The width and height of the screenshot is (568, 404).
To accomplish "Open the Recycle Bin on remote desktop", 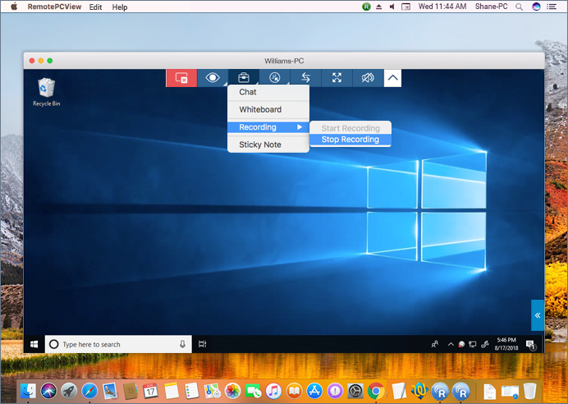I will tap(46, 91).
